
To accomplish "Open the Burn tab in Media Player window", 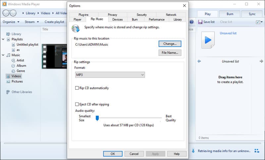I will pos(230,14).
